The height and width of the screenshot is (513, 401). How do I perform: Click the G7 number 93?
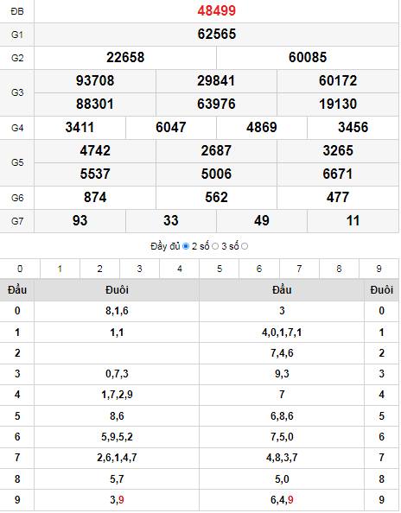(x=80, y=221)
